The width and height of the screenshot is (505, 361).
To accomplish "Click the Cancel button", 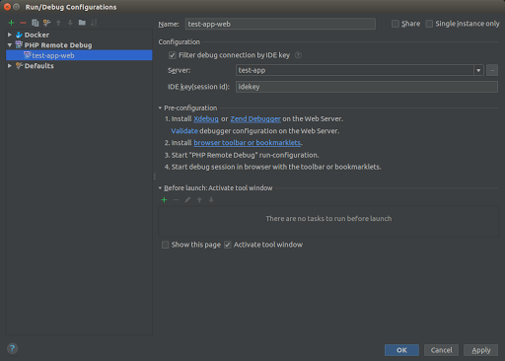I will pos(441,350).
